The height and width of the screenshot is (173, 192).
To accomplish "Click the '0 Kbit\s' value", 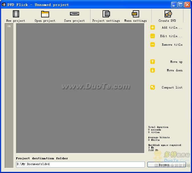I will (154, 140).
